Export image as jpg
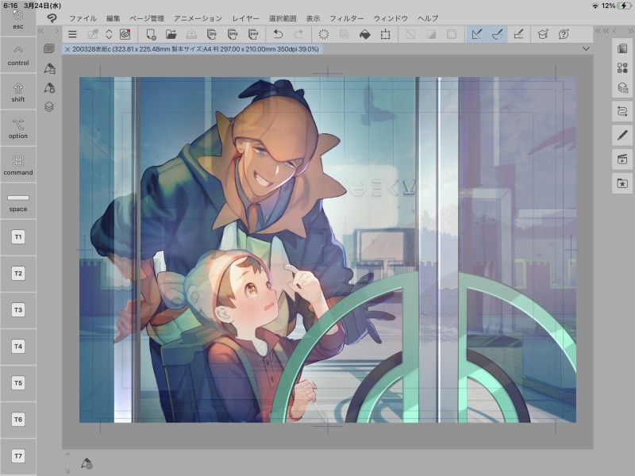 coord(211,34)
